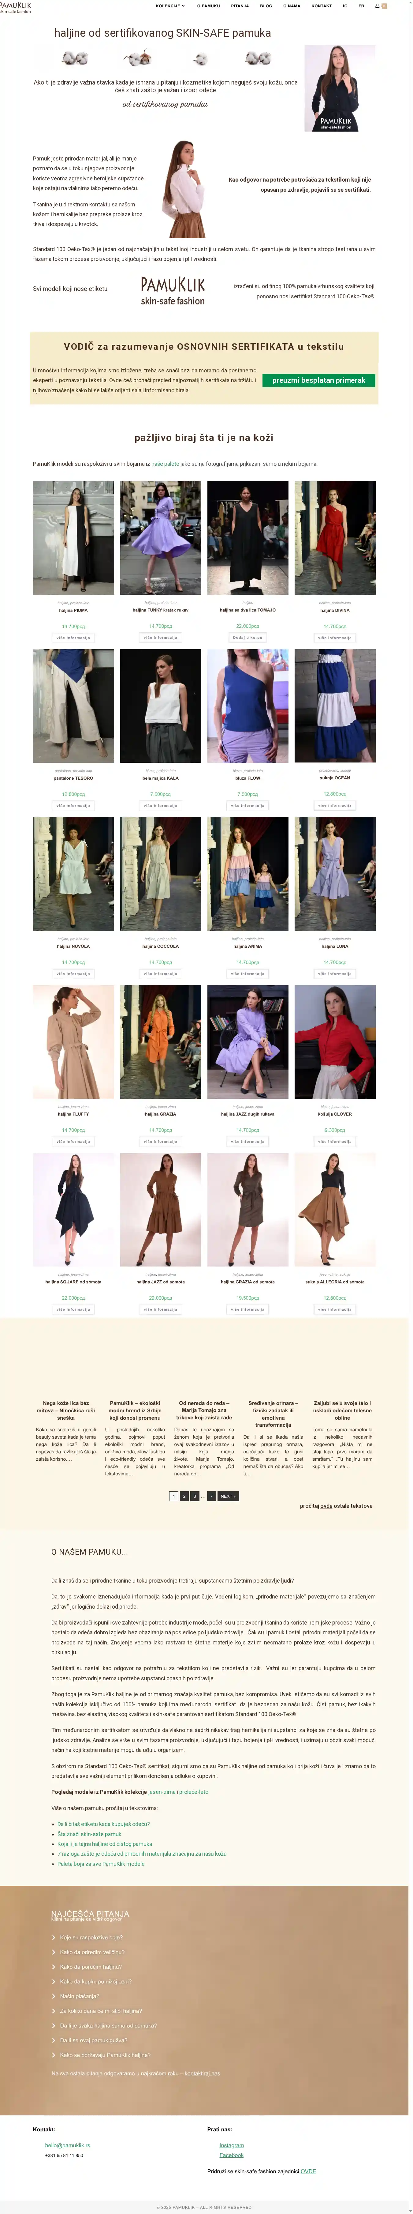The image size is (413, 2214).
Task: Click the naše palete link
Action: (165, 463)
